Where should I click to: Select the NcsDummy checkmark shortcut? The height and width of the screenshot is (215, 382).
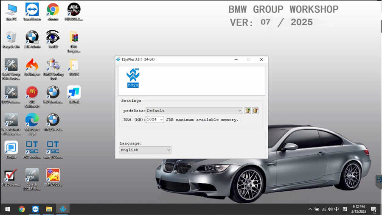11,178
